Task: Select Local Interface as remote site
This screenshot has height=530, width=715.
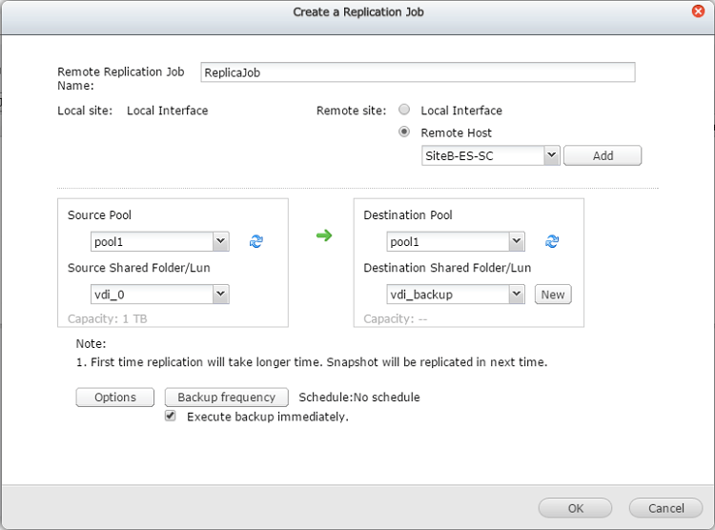Action: click(404, 111)
